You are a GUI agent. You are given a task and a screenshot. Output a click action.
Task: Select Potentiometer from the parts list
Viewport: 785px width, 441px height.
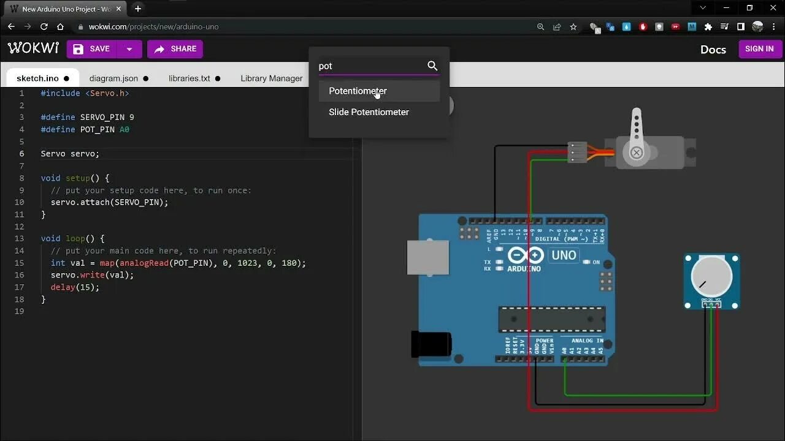pyautogui.click(x=379, y=91)
